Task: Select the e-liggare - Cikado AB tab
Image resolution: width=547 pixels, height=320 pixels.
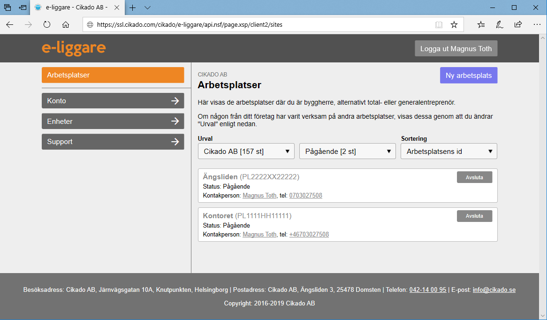Action: click(77, 8)
